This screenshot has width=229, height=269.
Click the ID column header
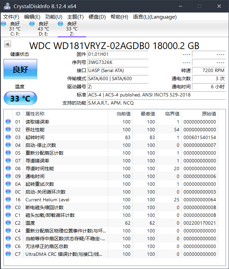pyautogui.click(x=18, y=114)
